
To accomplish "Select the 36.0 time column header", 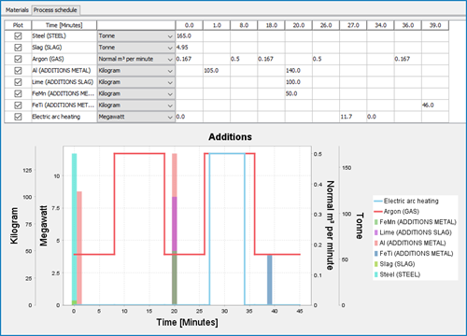I will 408,25.
